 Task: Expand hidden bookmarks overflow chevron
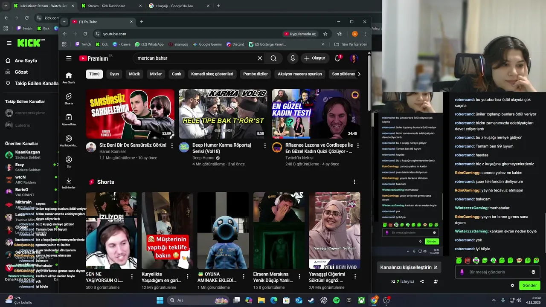pyautogui.click(x=323, y=44)
